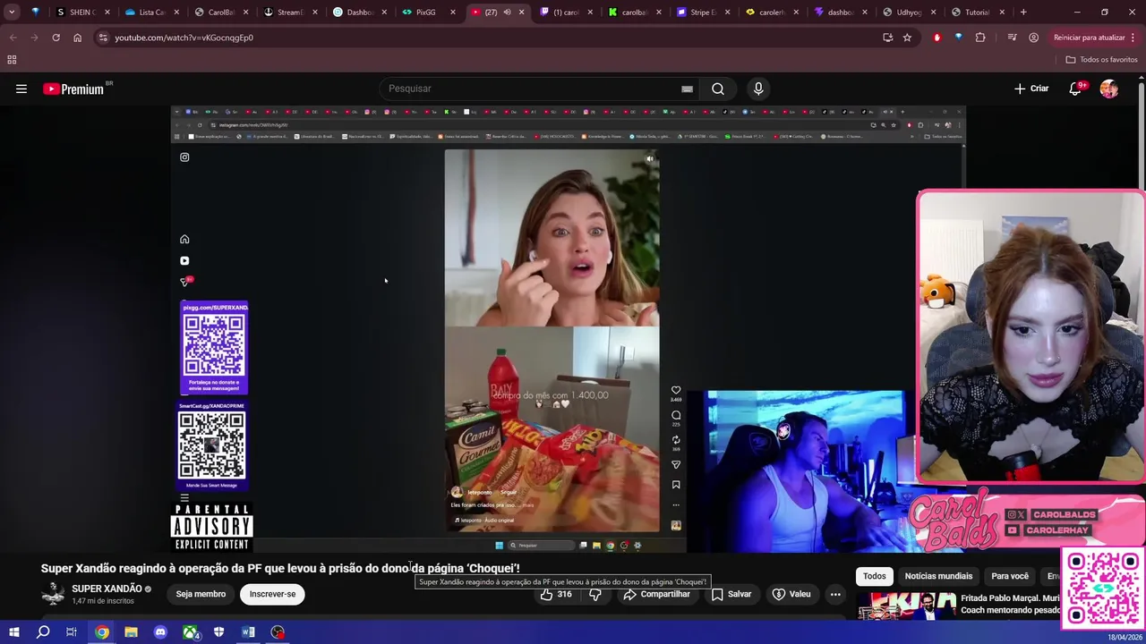Open the Chrome apps grid in bookmarks bar

point(12,60)
